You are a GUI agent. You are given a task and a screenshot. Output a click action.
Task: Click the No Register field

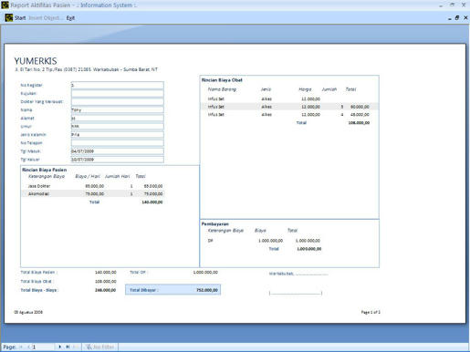click(x=117, y=85)
